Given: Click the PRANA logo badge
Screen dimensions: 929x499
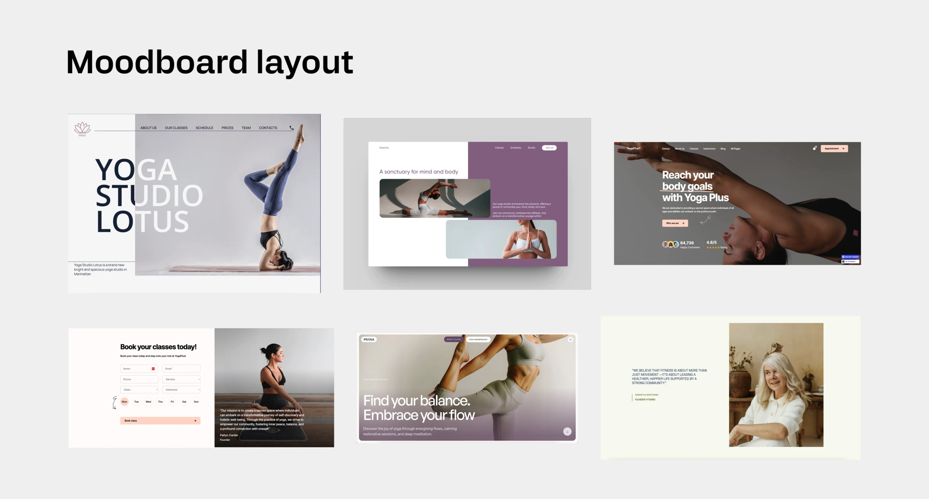Looking at the screenshot, I should [369, 339].
